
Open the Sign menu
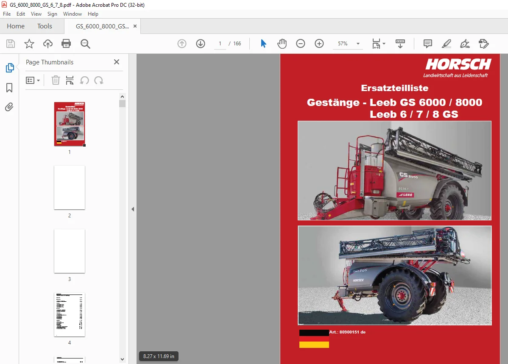(52, 14)
